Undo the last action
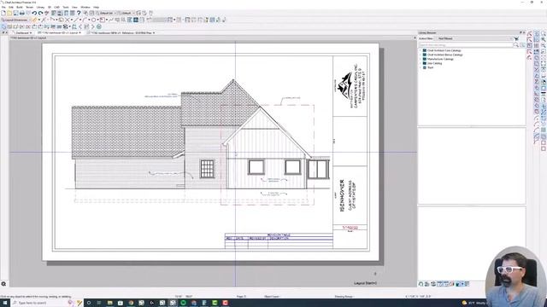Screen dimensions: 547x307 (x=34, y=14)
